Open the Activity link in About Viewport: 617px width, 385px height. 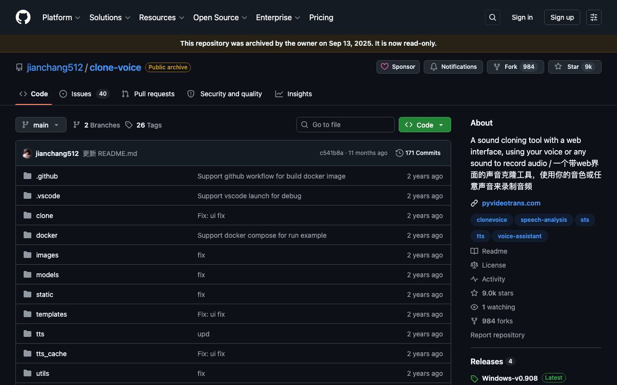pyautogui.click(x=488, y=279)
